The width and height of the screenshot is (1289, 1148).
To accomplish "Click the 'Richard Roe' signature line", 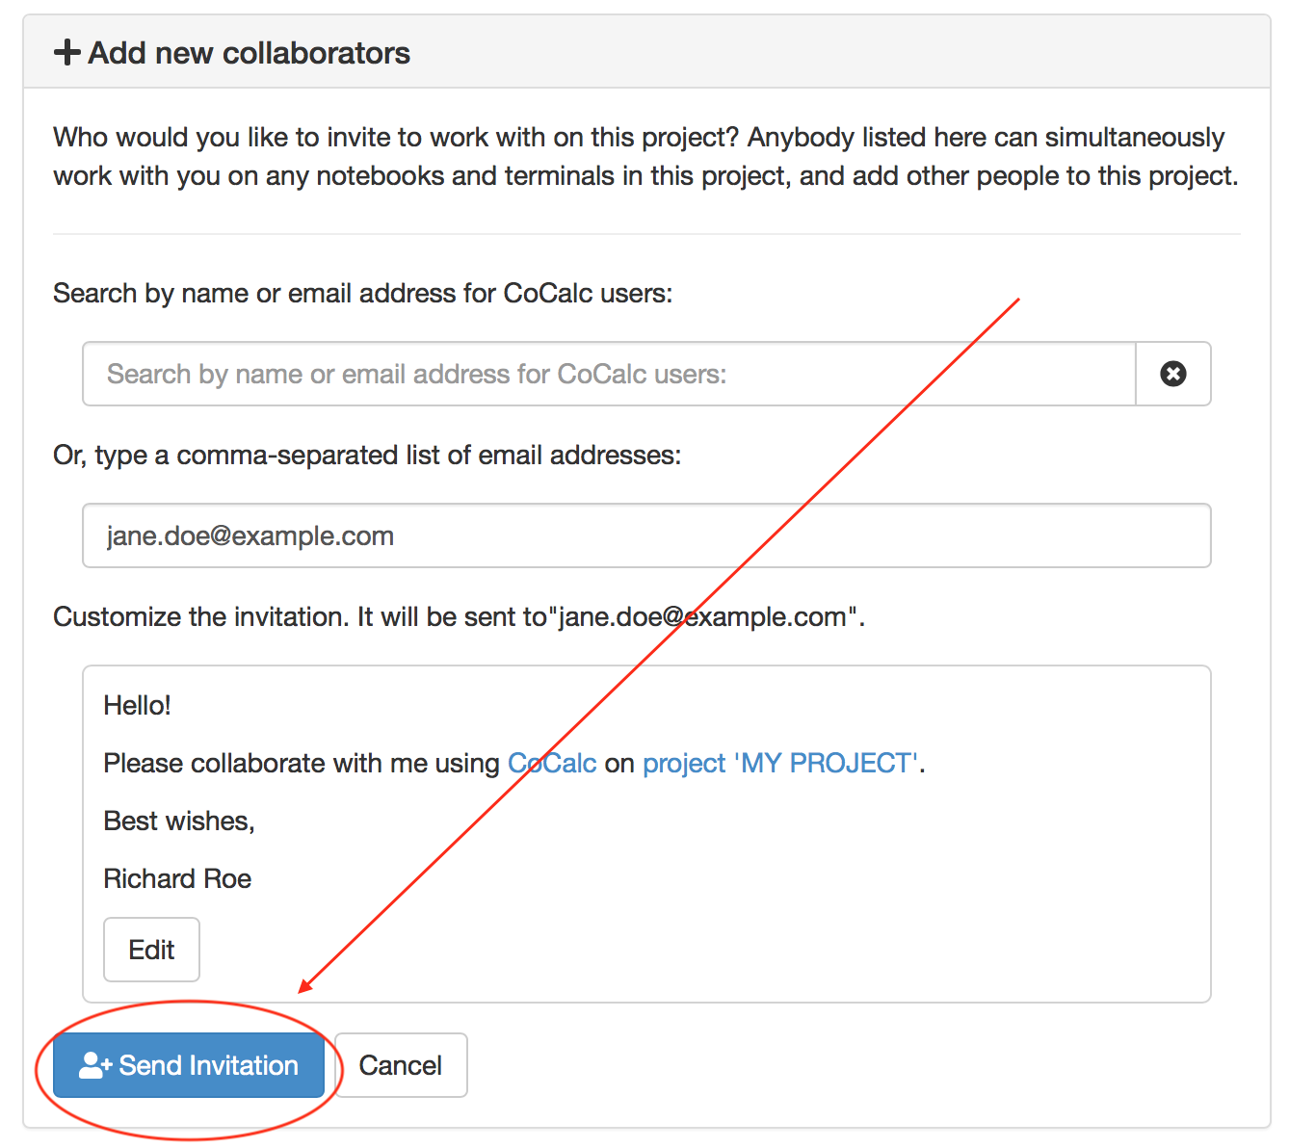I will pos(177,879).
